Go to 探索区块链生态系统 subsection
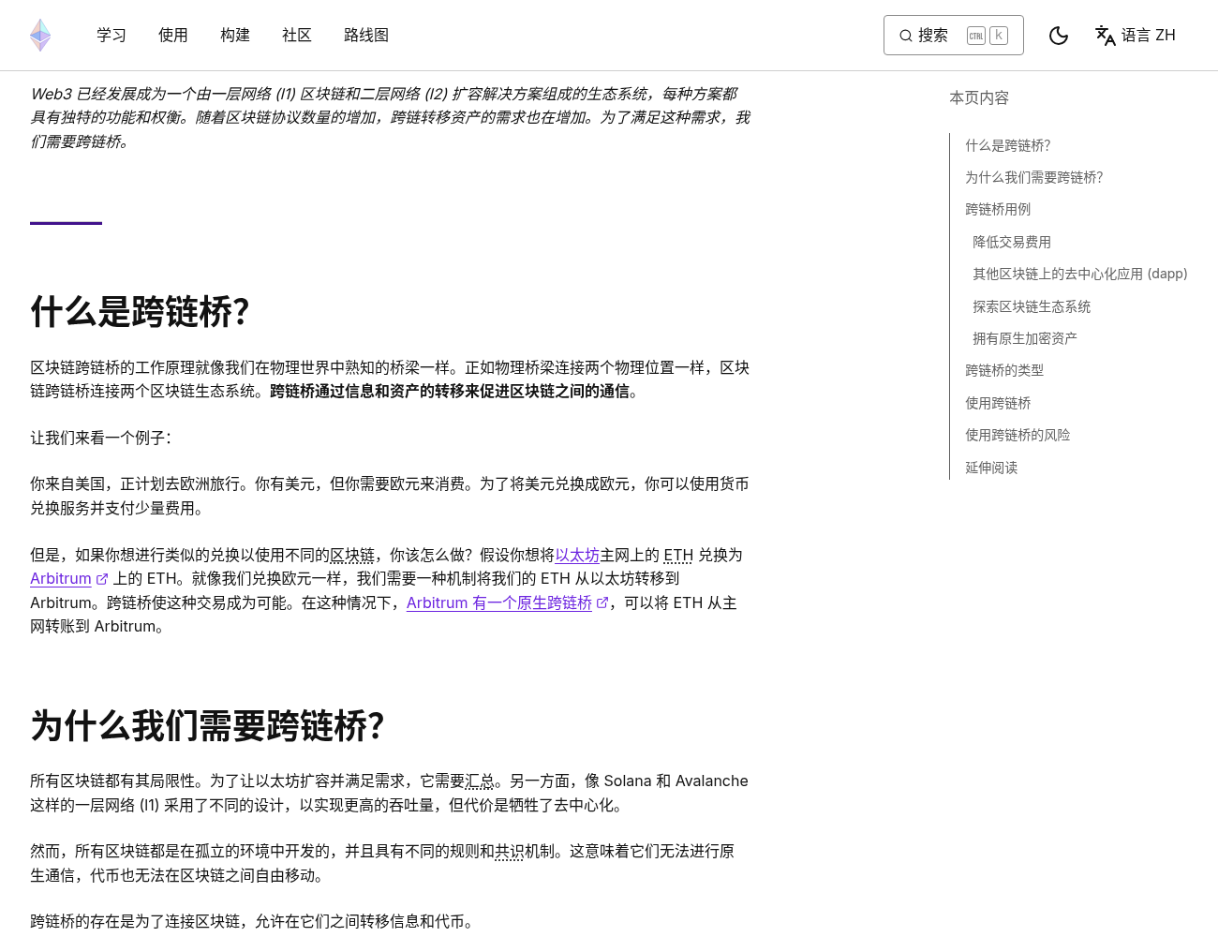This screenshot has height=937, width=1218. (1032, 306)
